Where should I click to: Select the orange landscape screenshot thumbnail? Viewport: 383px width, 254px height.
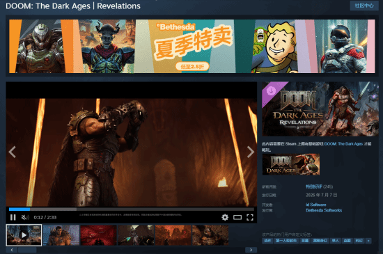(x=173, y=235)
